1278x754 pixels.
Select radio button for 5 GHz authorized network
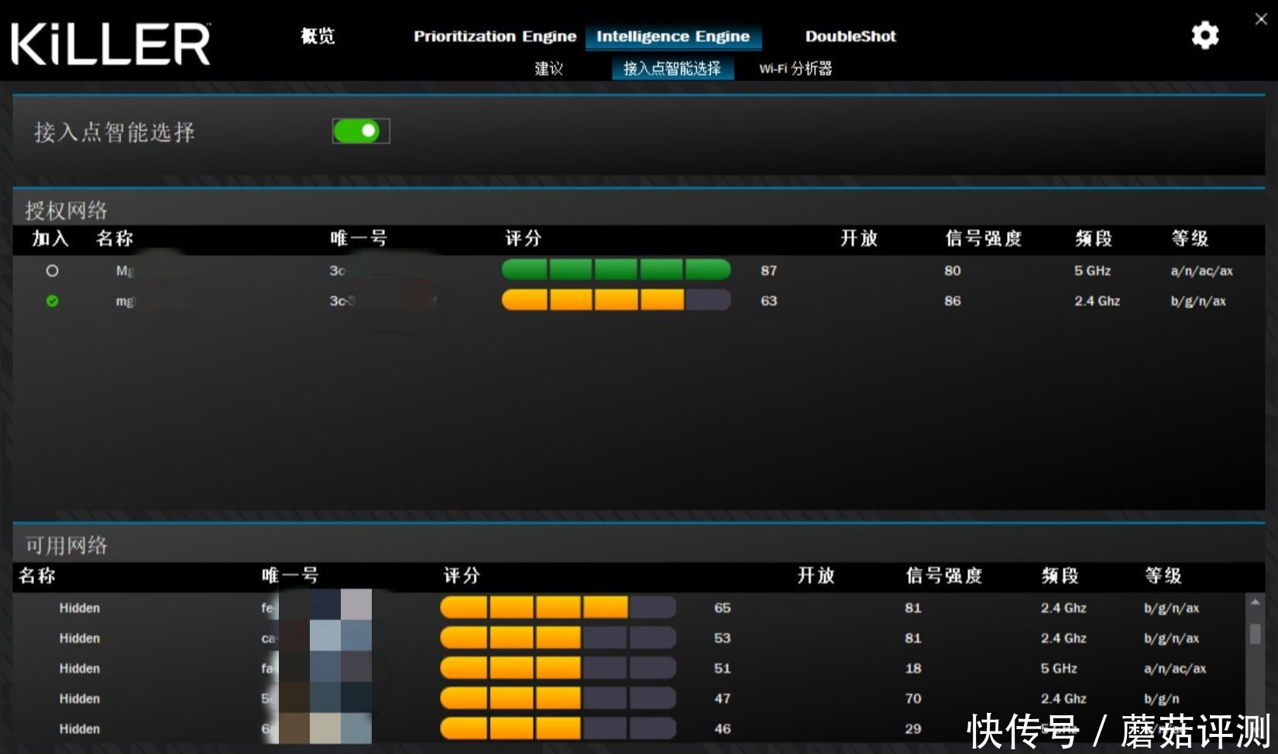pyautogui.click(x=52, y=270)
